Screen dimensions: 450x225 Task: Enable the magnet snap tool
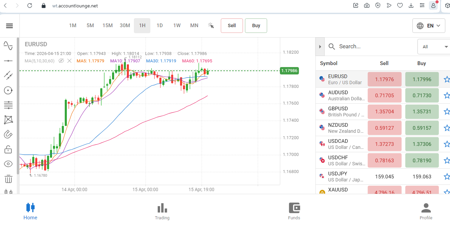8,134
